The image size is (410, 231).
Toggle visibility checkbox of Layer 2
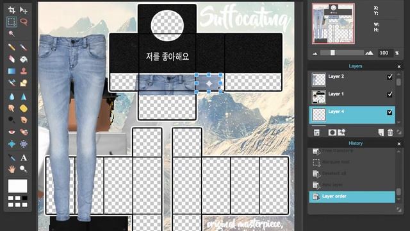pyautogui.click(x=389, y=77)
